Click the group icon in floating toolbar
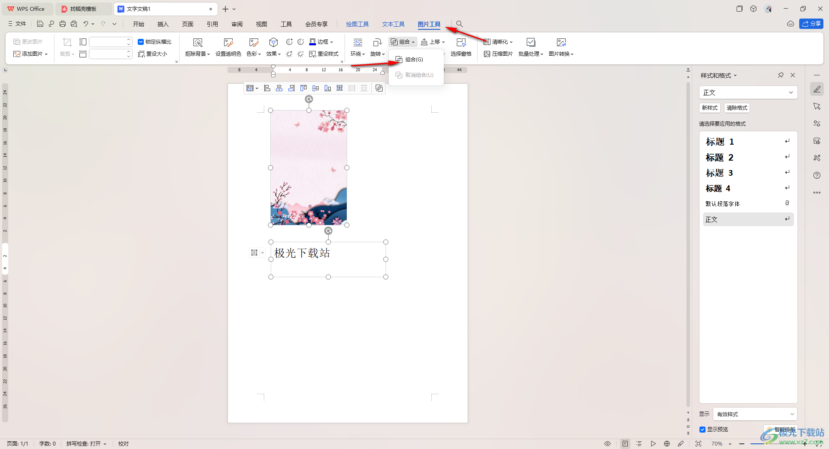 point(379,88)
